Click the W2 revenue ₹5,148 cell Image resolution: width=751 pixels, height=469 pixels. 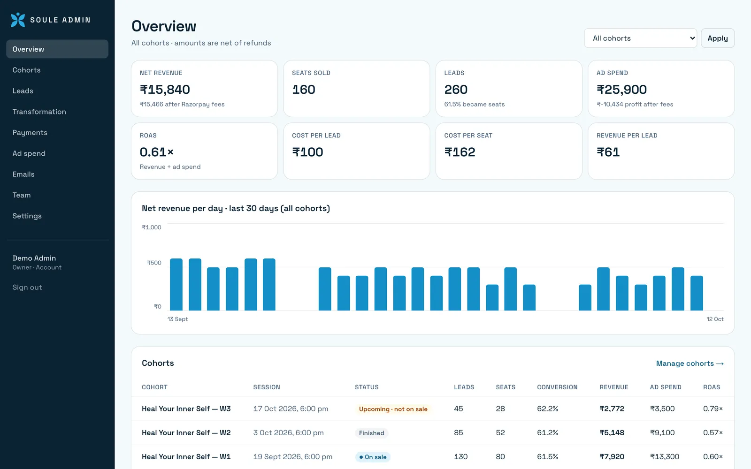pos(612,433)
